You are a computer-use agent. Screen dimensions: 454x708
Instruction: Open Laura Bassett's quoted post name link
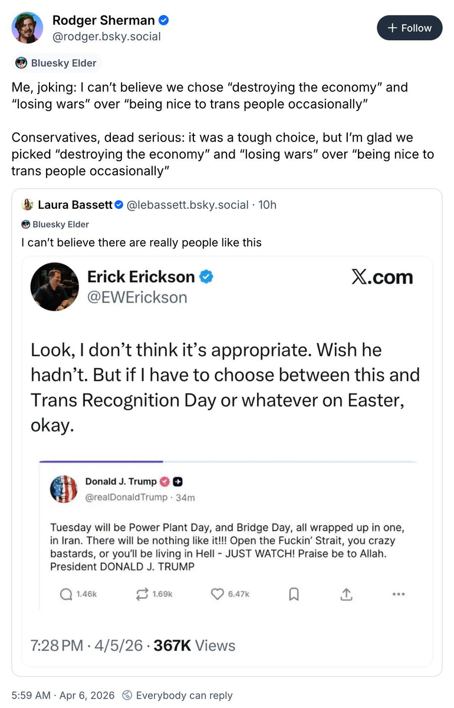[x=75, y=205]
